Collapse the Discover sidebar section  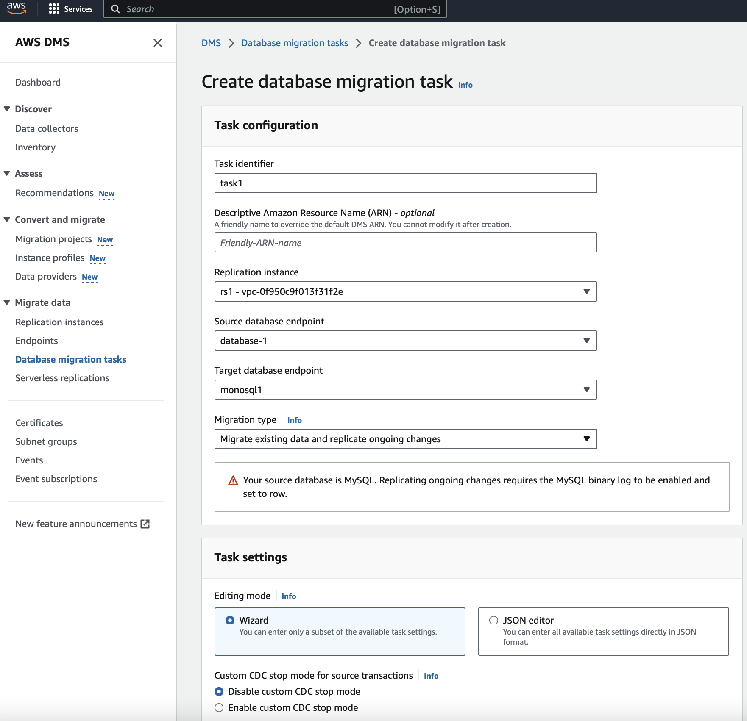(7, 109)
